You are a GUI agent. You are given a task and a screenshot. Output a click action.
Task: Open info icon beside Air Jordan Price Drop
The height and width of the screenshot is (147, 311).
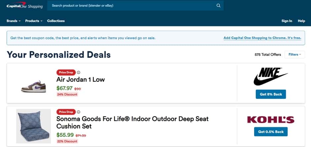pos(78,72)
